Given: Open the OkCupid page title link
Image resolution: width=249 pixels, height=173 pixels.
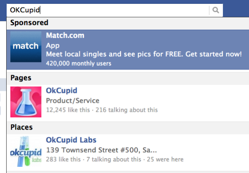Looking at the screenshot, I should [x=61, y=90].
